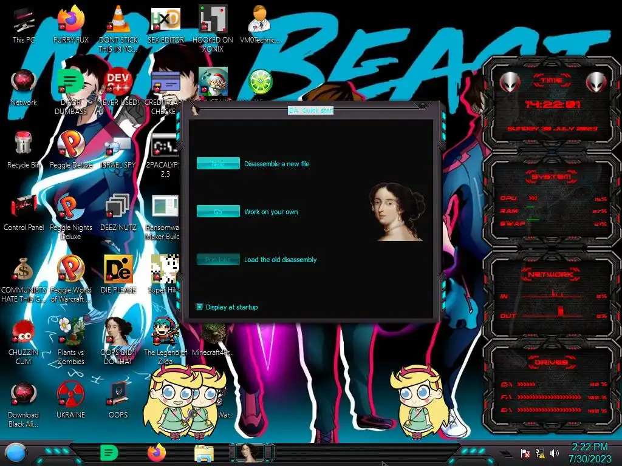
Task: Select the UKRAINE radiation desktop icon
Action: tap(71, 400)
